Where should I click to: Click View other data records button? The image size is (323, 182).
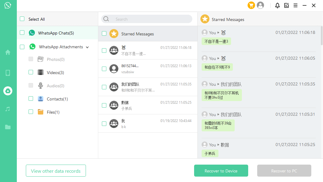[x=56, y=171]
